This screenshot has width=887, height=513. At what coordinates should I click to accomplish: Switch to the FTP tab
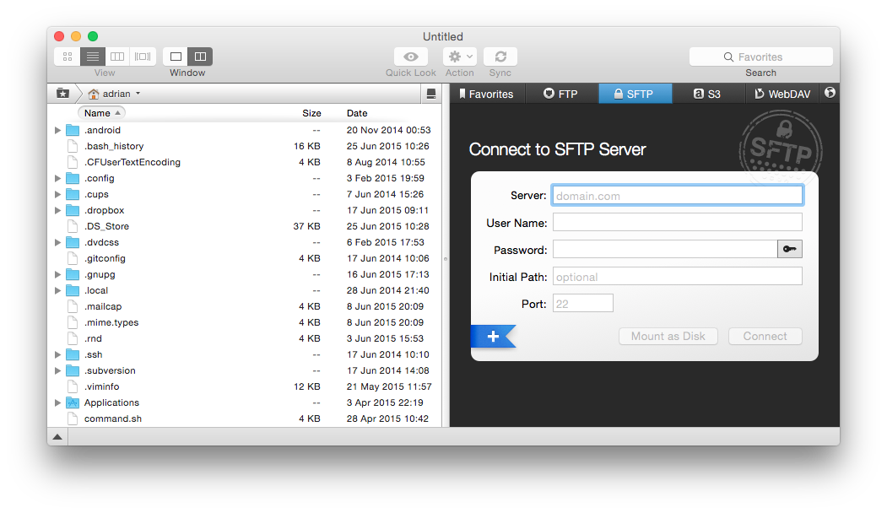click(x=561, y=94)
